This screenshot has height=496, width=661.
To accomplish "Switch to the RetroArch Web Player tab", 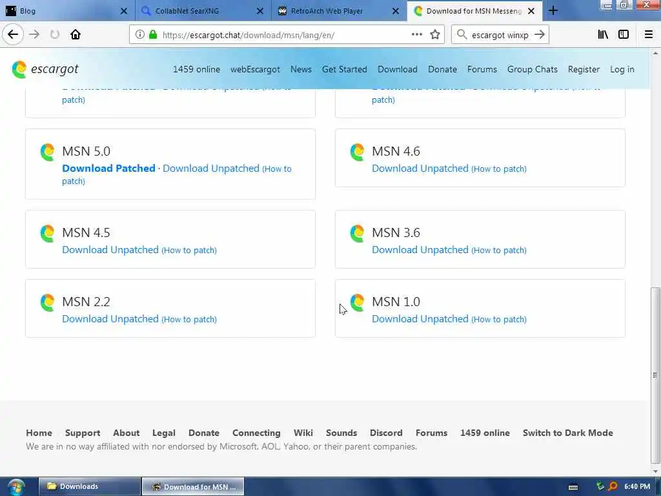I will coord(340,11).
